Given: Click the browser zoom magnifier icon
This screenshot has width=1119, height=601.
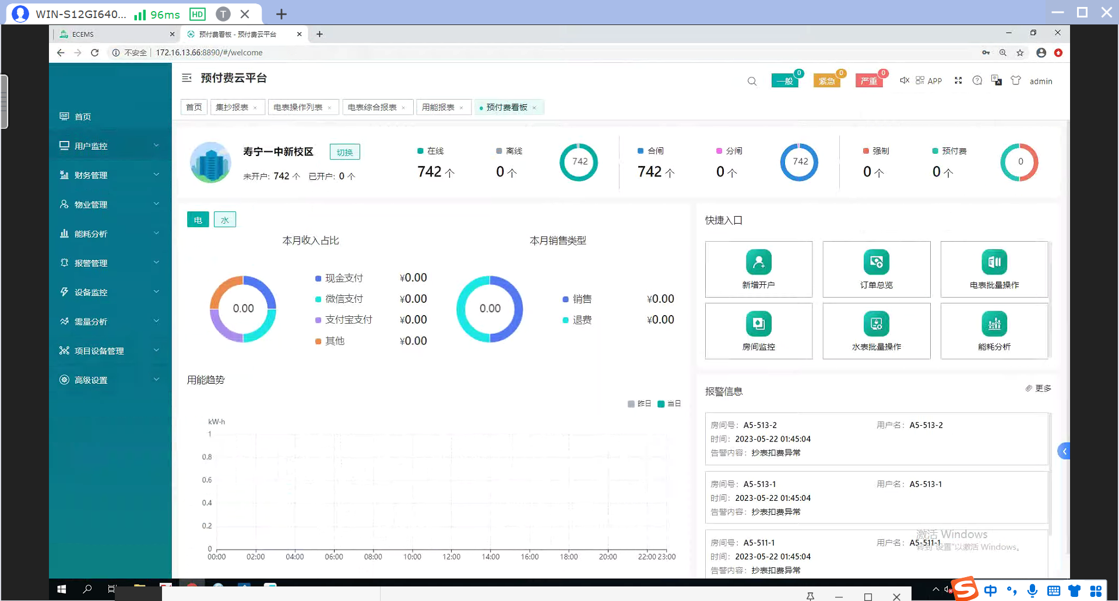Looking at the screenshot, I should tap(1003, 52).
